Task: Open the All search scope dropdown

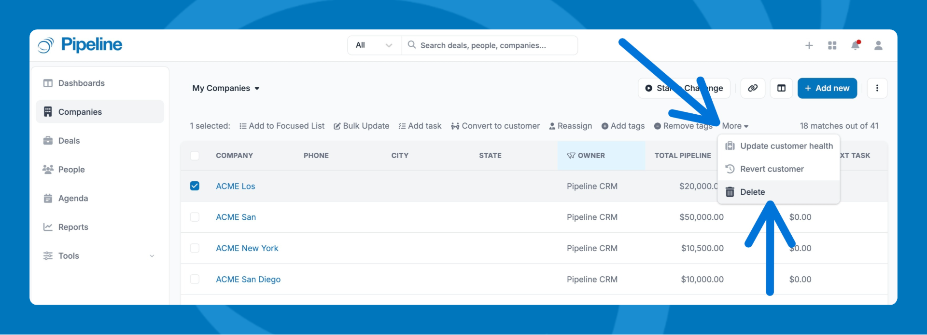Action: (375, 45)
